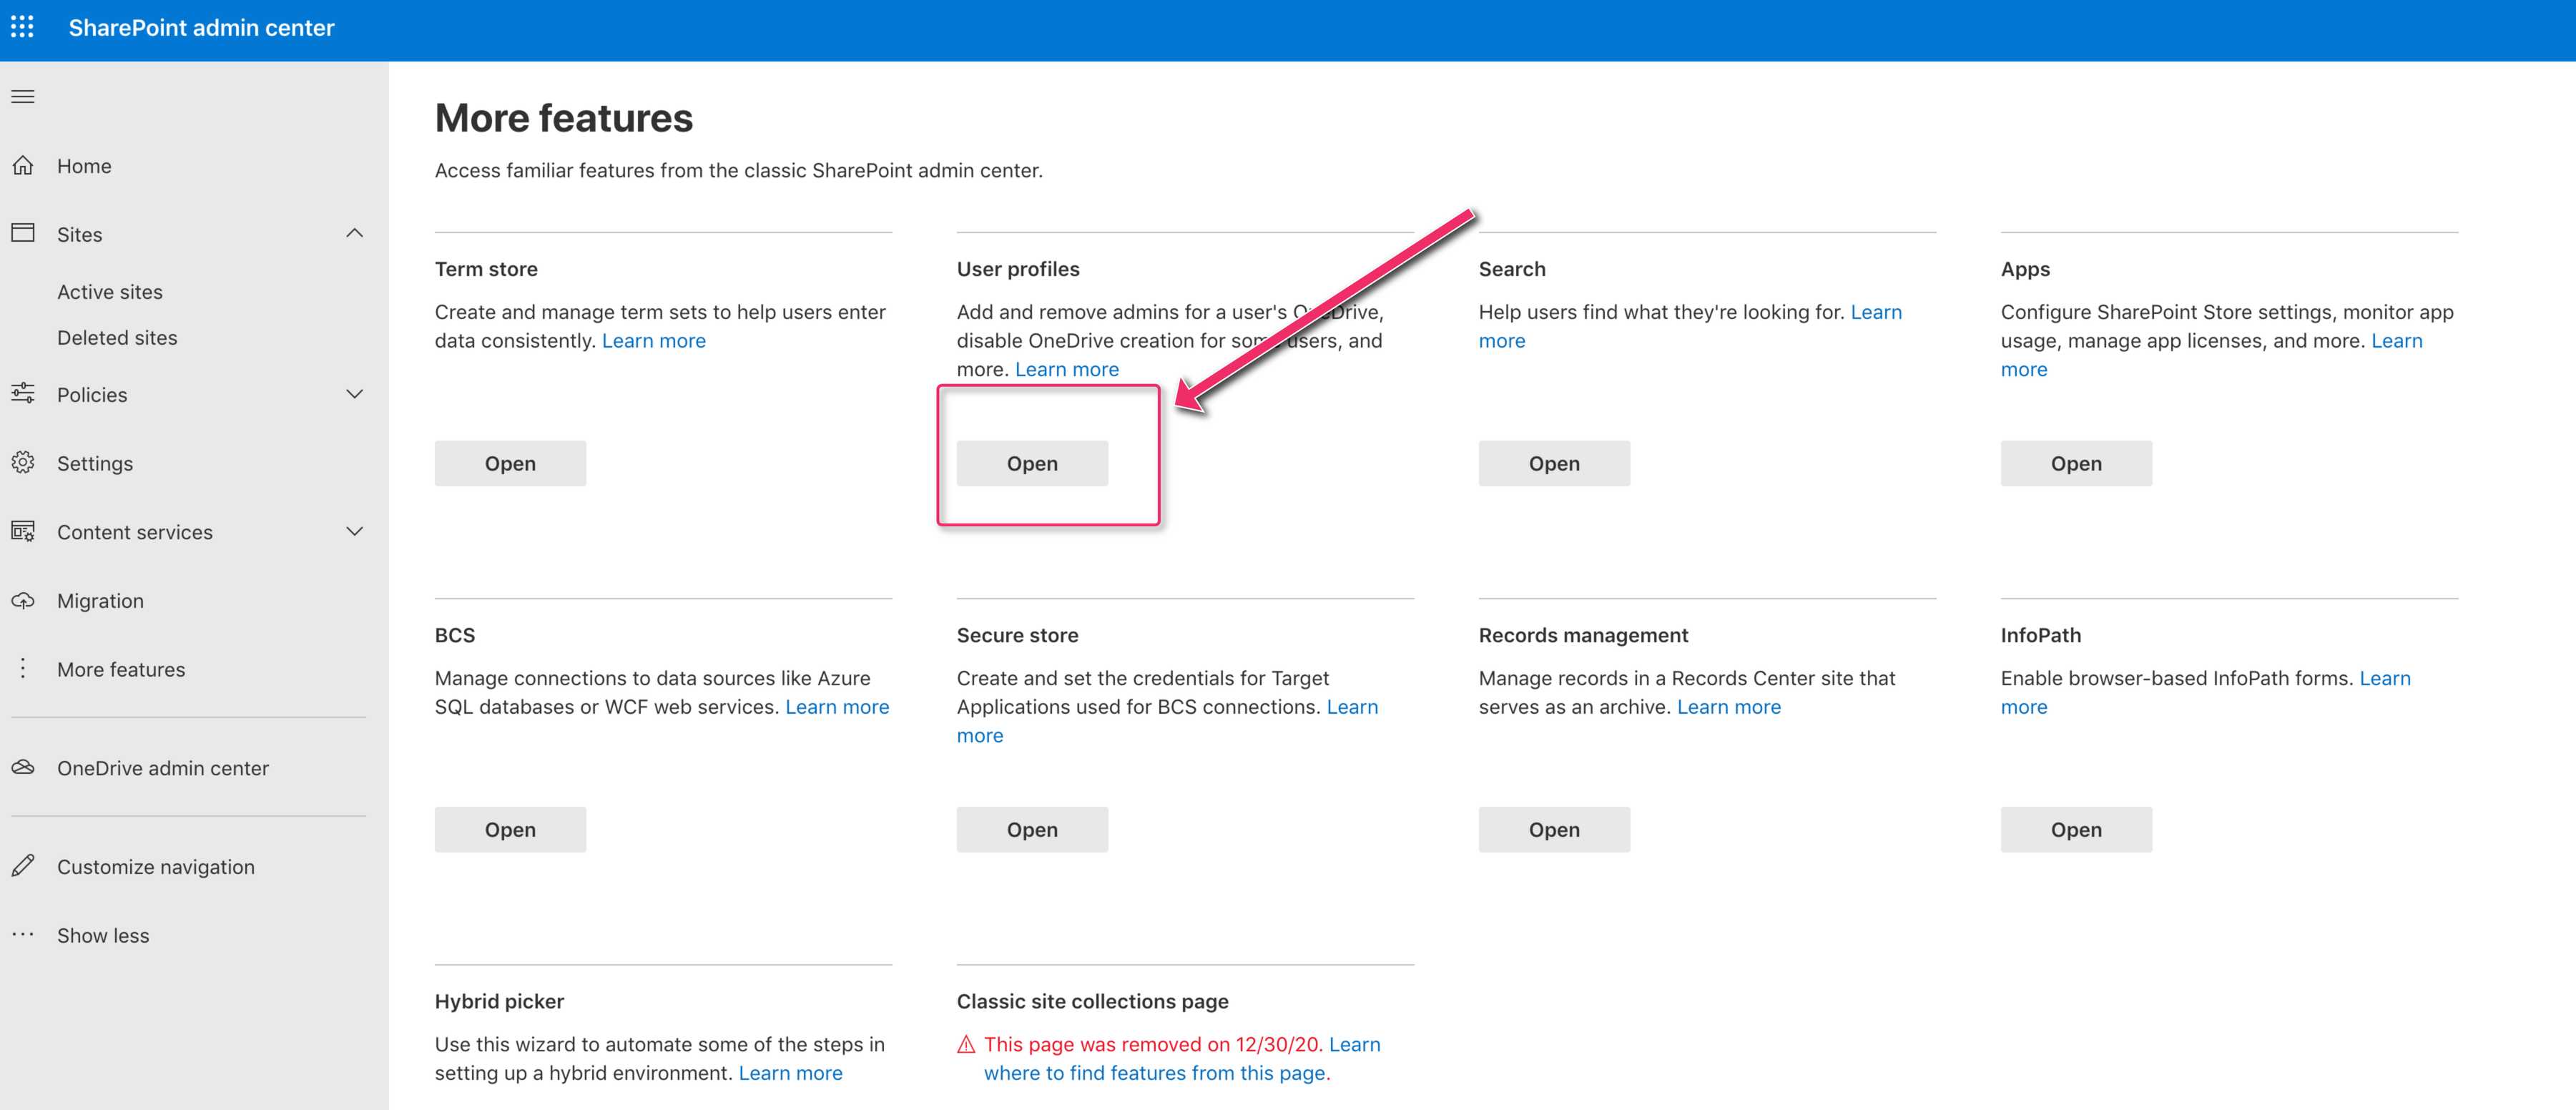This screenshot has height=1110, width=2576.
Task: Click the More features vertical dots icon
Action: pyautogui.click(x=23, y=668)
